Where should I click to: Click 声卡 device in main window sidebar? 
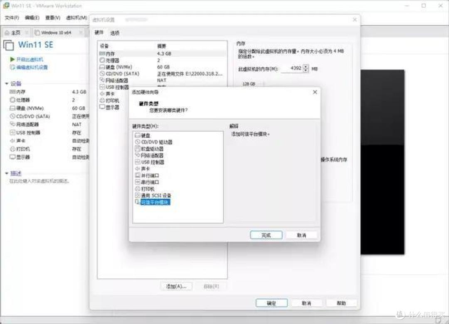(x=17, y=141)
